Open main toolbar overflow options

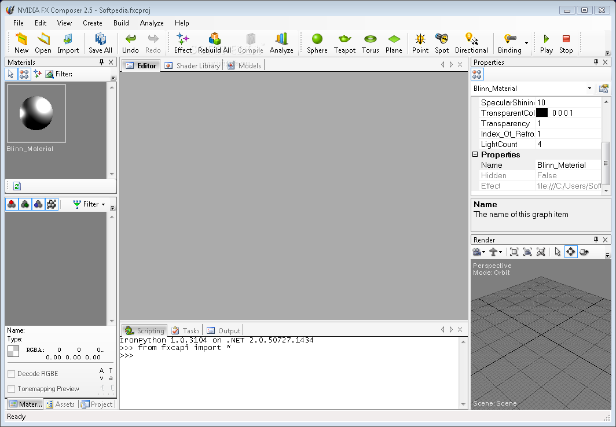click(607, 53)
